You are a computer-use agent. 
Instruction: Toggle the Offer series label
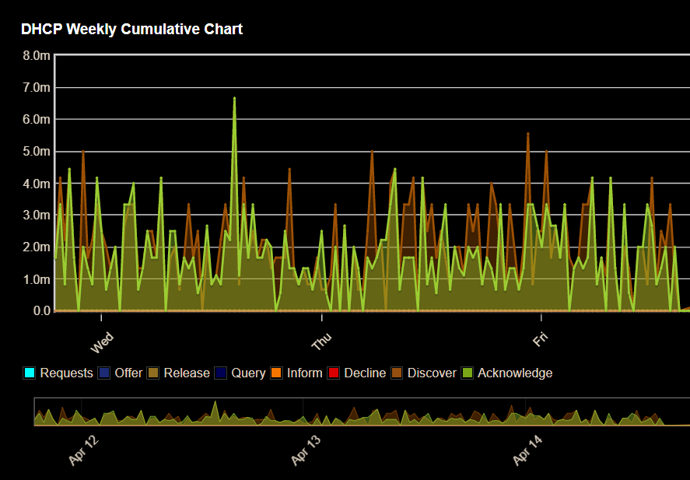[x=128, y=373]
